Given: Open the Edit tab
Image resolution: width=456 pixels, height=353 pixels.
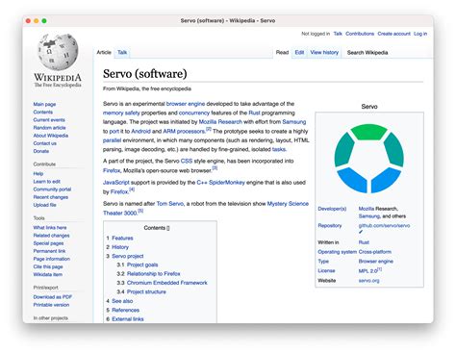Looking at the screenshot, I should (x=299, y=52).
